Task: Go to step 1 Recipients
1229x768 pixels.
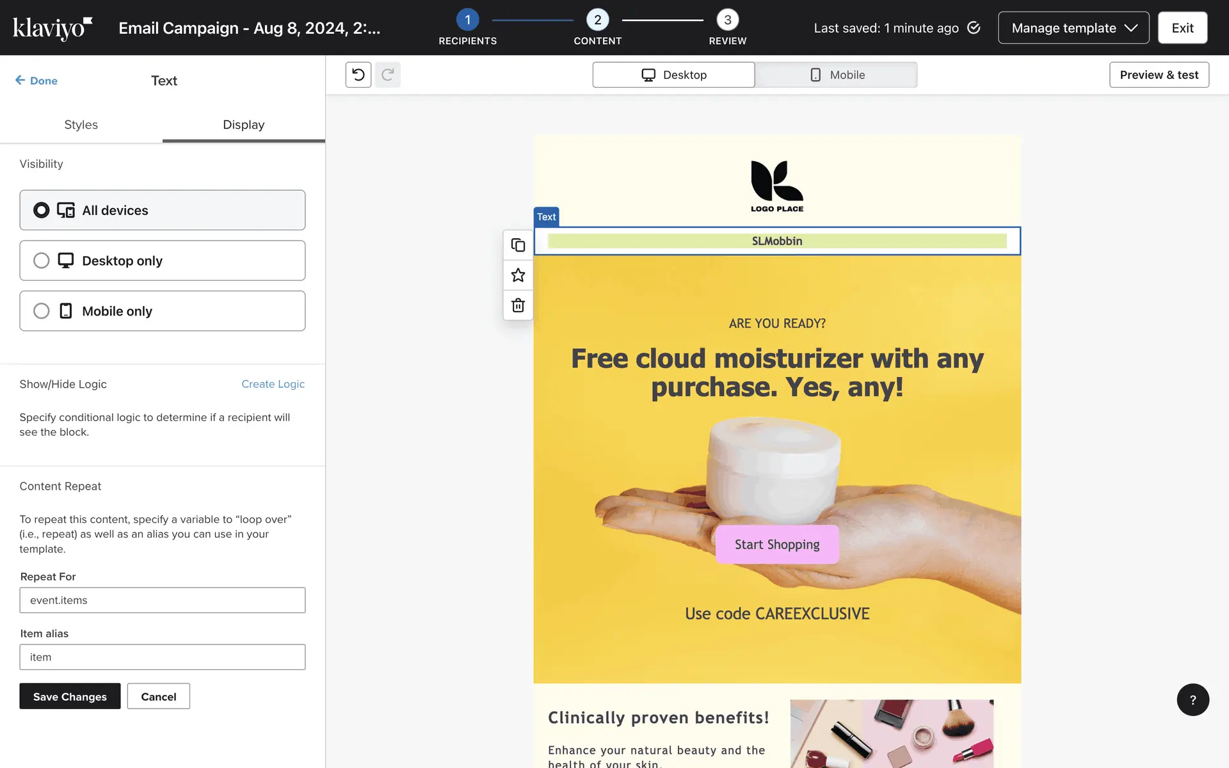Action: (467, 20)
